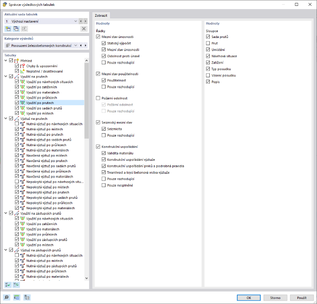The width and height of the screenshot is (317, 304).
Task: Click the search magnifier icon at bottom
Action: coord(7,297)
